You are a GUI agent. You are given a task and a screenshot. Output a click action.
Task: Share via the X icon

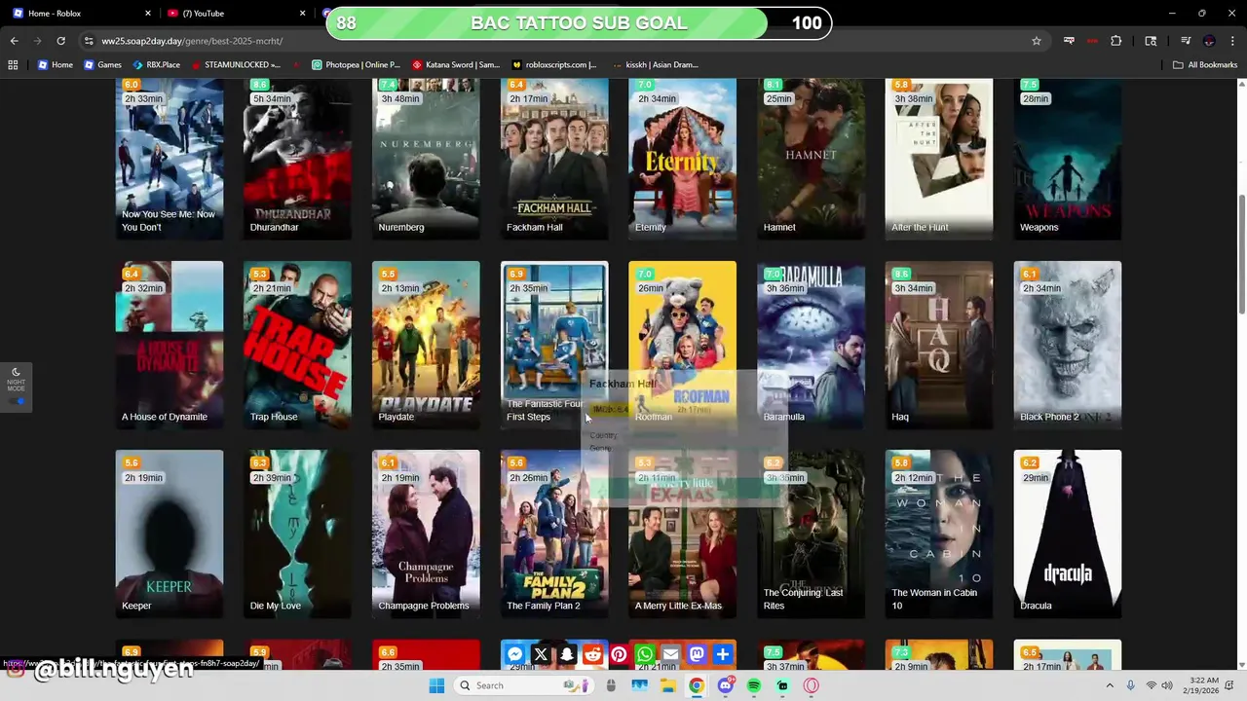tap(541, 654)
